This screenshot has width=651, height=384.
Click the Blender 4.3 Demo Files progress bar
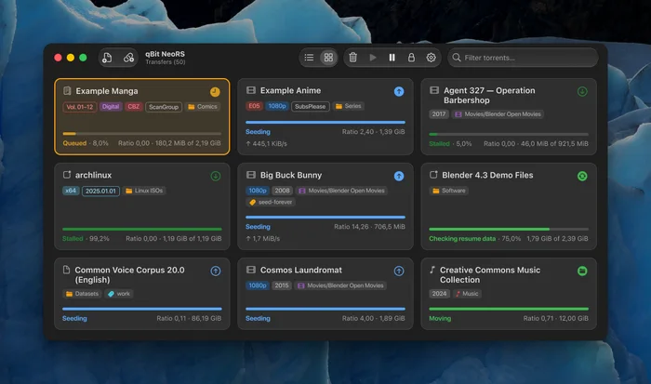tap(509, 229)
